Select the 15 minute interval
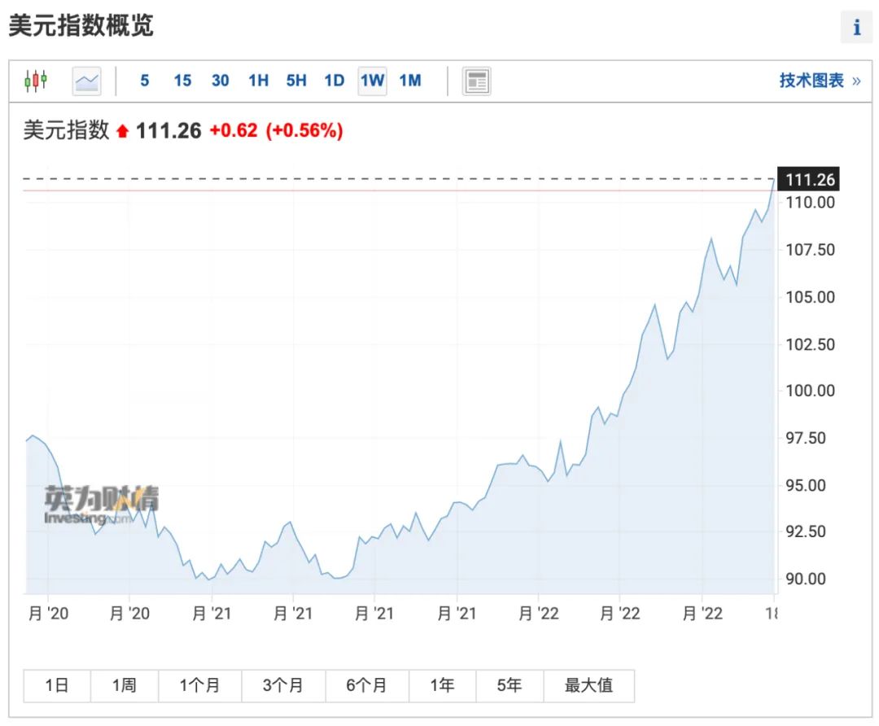 (182, 81)
